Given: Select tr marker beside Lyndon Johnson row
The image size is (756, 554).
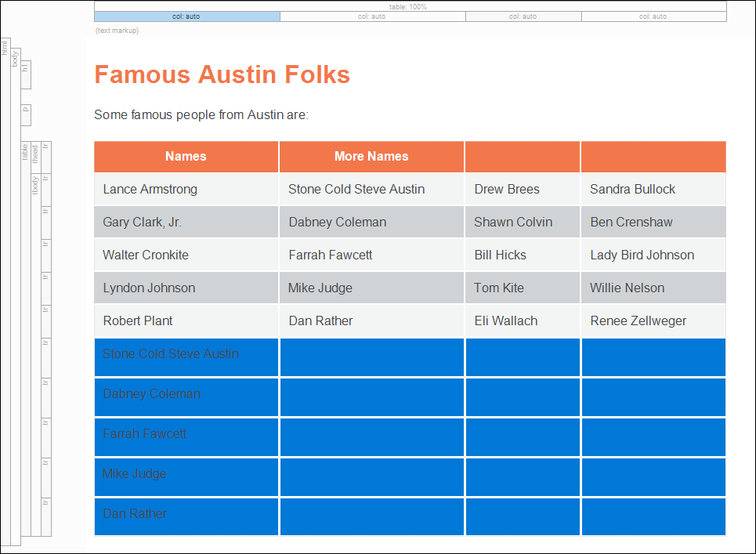Looking at the screenshot, I should click(46, 288).
